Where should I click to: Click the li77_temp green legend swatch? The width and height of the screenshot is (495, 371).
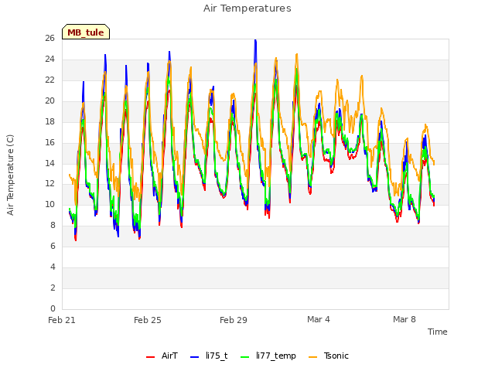coord(245,357)
